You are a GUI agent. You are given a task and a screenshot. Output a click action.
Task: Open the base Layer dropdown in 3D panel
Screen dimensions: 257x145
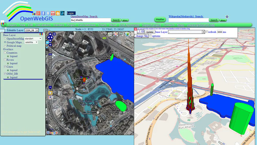click(203, 32)
